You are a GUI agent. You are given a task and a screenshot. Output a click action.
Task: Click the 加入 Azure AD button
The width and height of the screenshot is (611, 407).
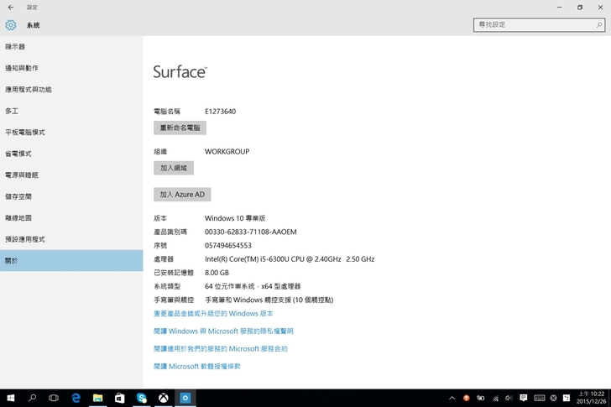182,195
